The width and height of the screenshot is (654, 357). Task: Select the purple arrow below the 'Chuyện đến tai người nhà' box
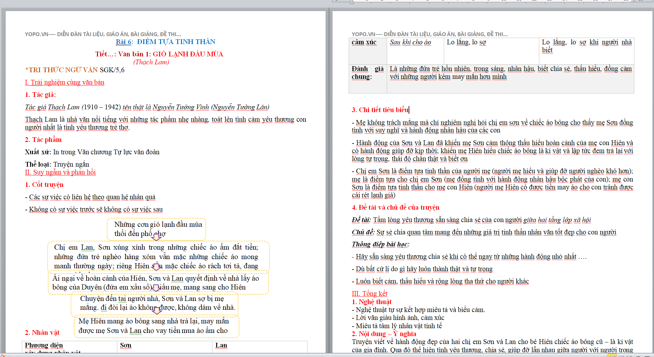click(157, 311)
